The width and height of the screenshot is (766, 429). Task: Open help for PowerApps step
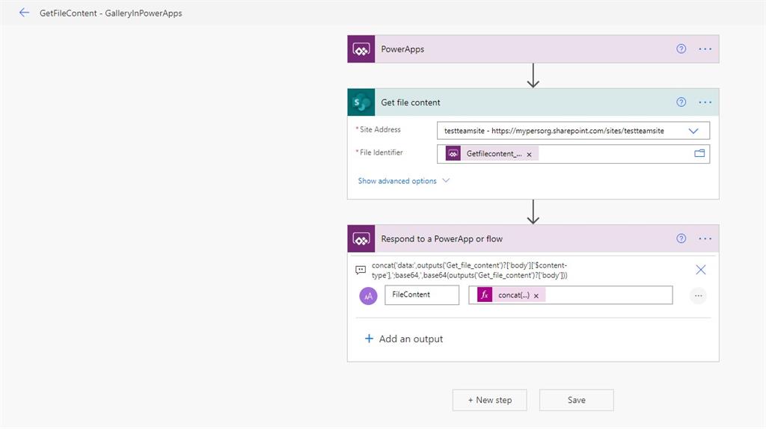pyautogui.click(x=681, y=49)
